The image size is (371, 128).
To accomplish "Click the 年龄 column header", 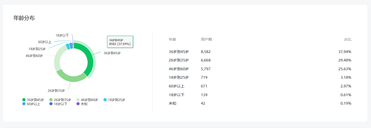I will (172, 39).
